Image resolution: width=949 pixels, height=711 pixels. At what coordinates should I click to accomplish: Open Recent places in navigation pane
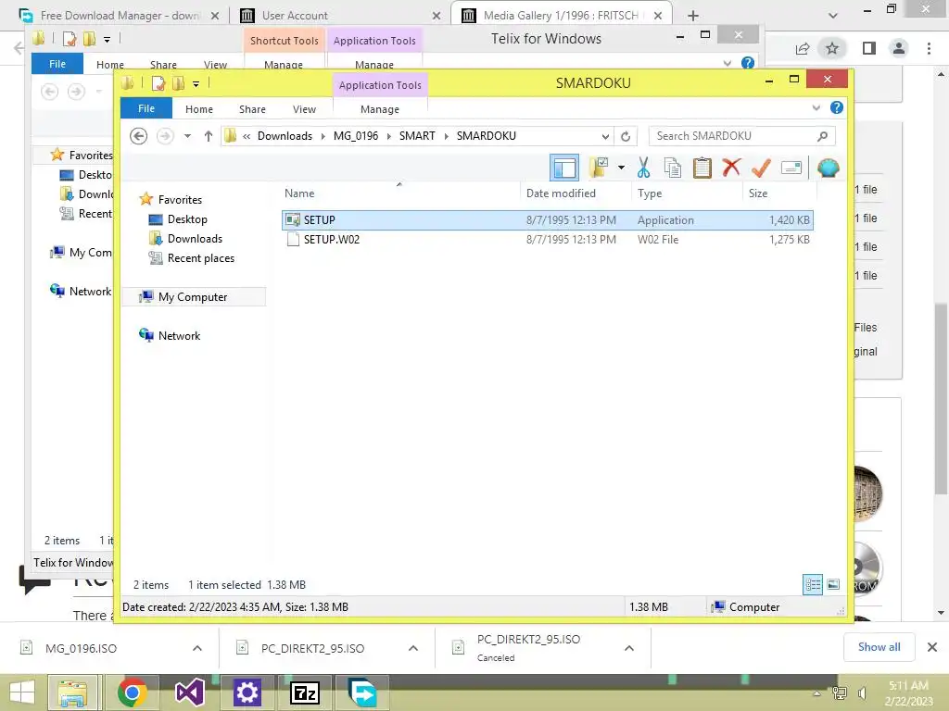pos(200,258)
